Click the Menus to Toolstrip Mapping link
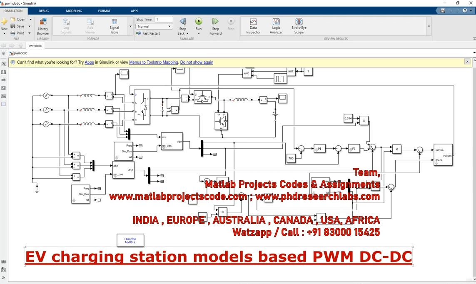This screenshot has height=284, width=476. tap(153, 62)
